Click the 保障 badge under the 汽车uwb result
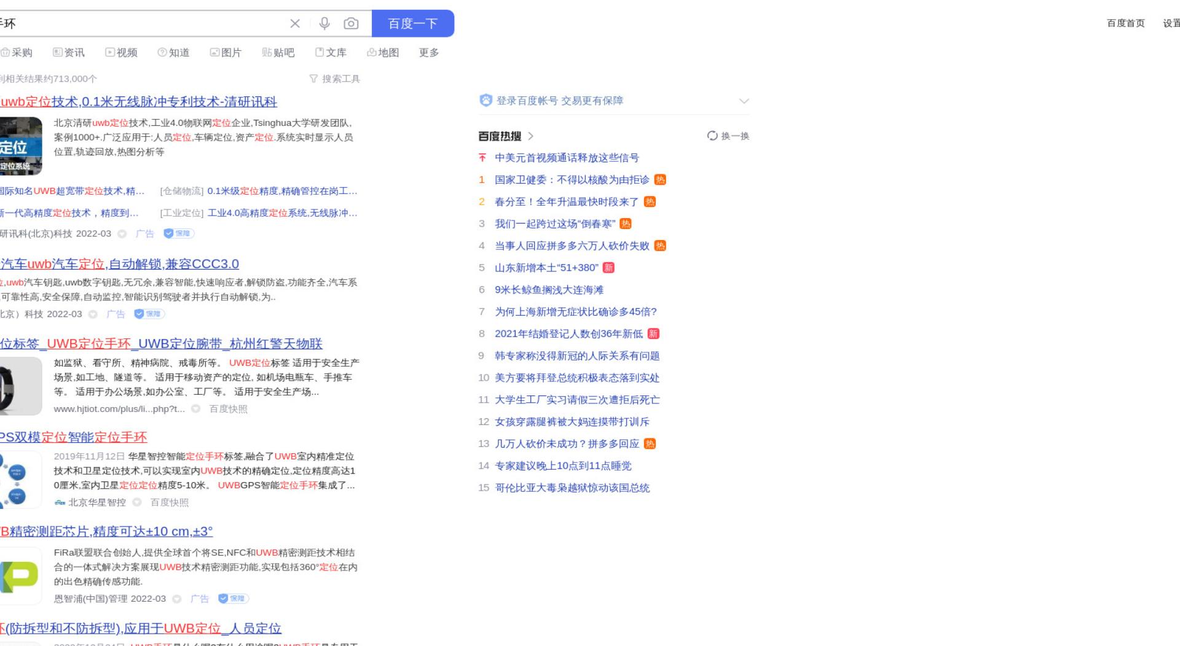The height and width of the screenshot is (646, 1180). point(149,314)
